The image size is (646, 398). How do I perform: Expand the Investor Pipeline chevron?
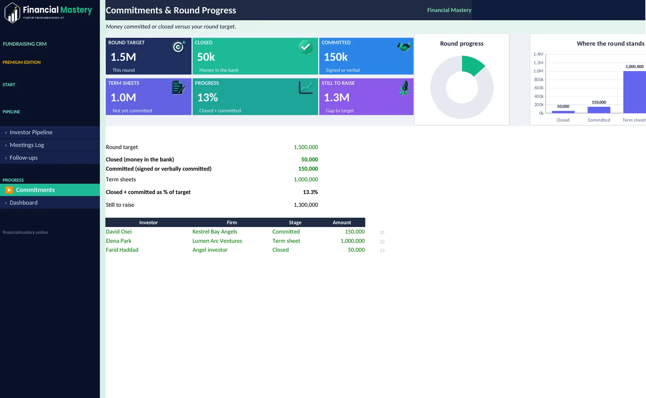(6, 133)
